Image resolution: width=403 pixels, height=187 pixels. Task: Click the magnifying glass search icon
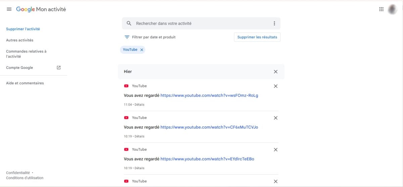(x=129, y=24)
